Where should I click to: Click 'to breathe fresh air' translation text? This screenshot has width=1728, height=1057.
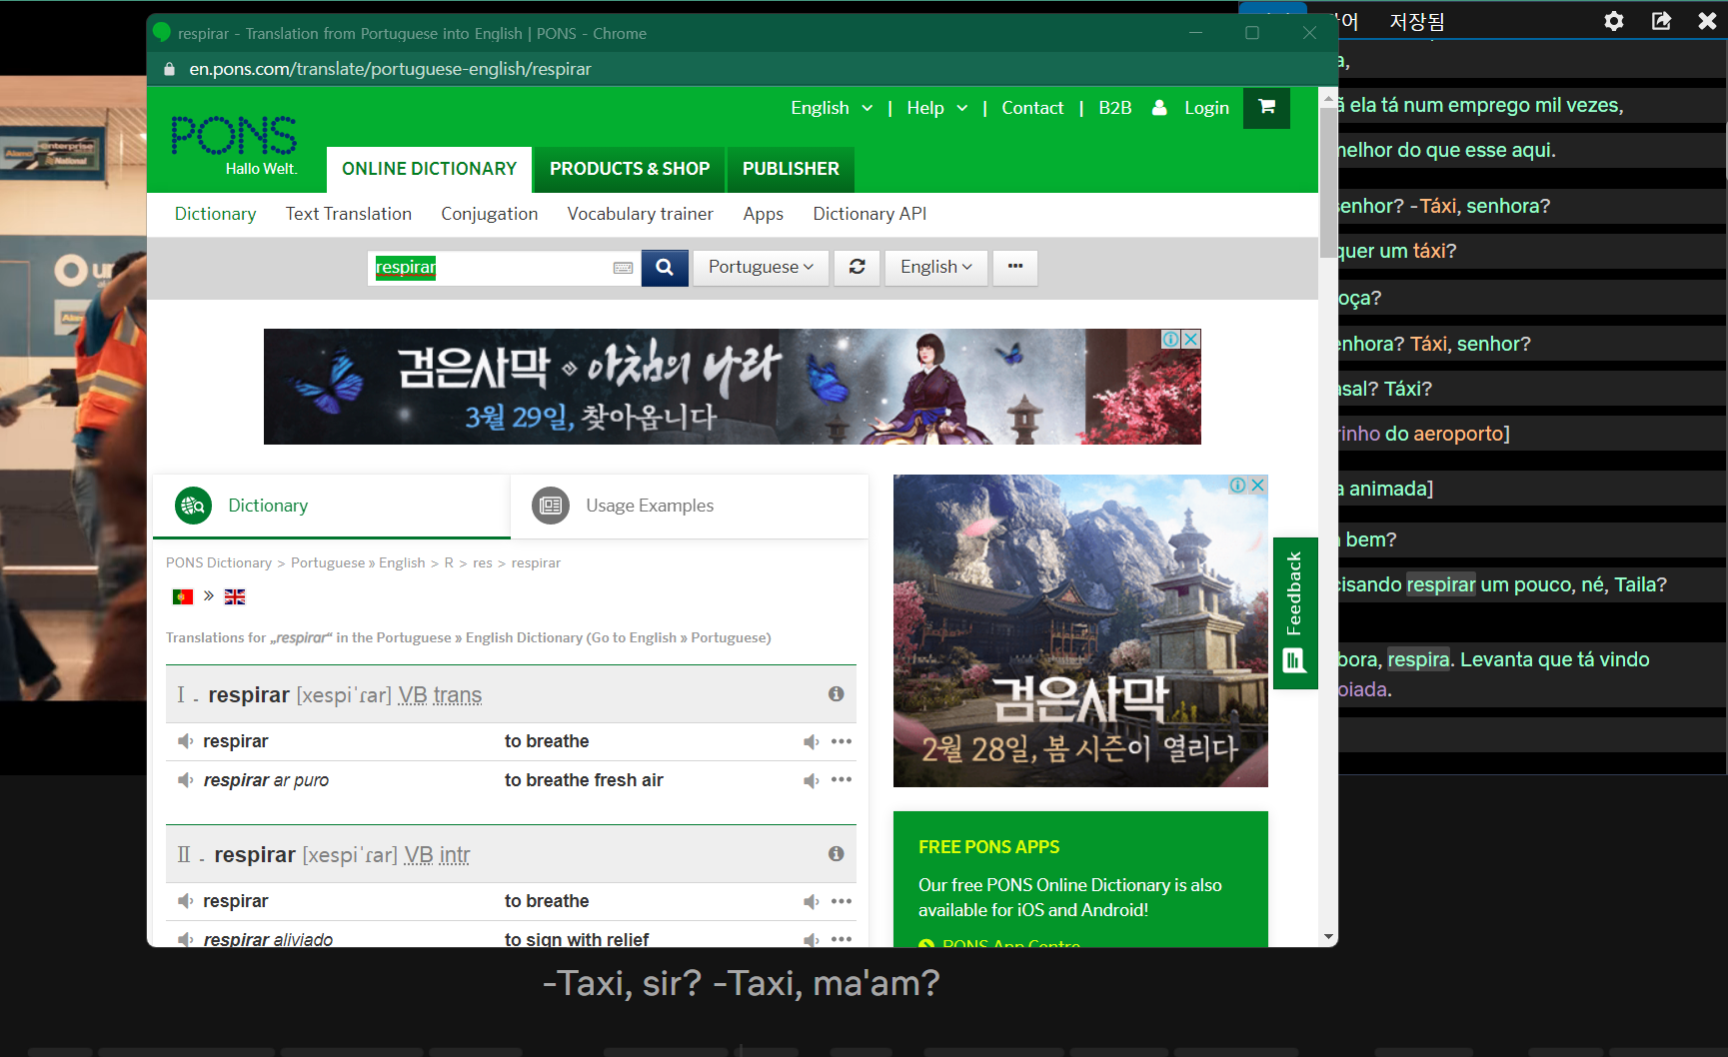click(x=584, y=780)
